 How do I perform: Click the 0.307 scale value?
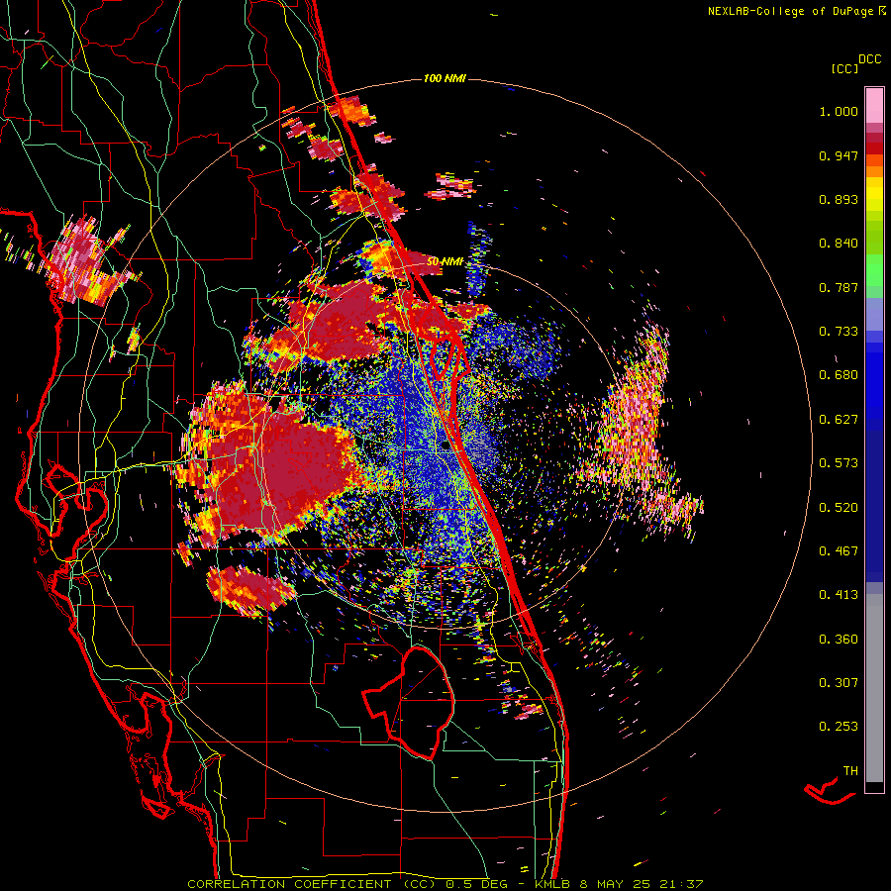point(839,683)
